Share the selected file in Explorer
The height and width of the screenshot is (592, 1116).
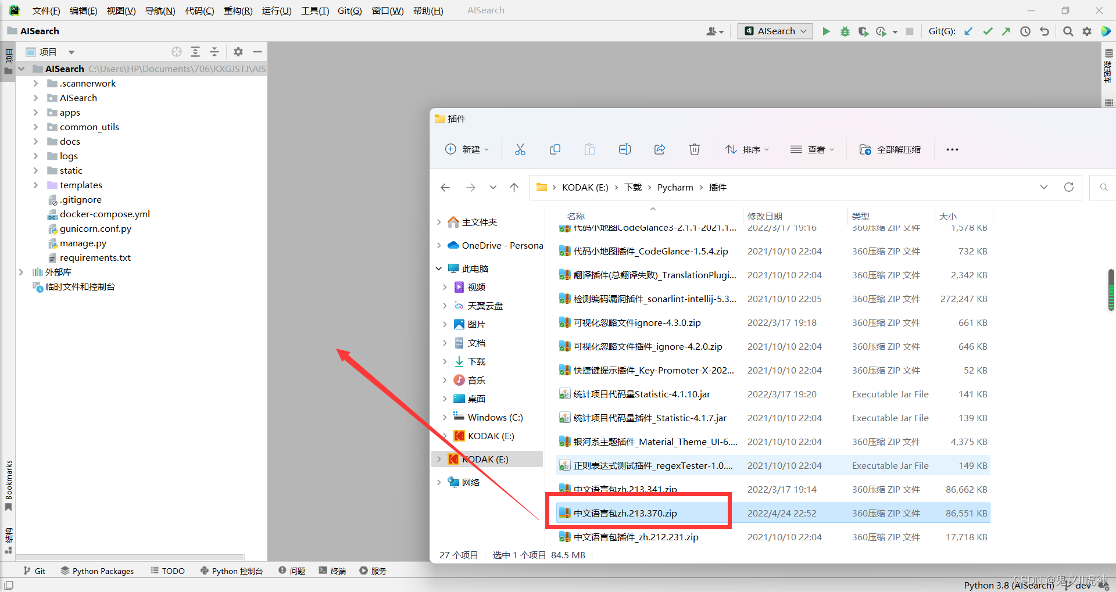point(660,149)
